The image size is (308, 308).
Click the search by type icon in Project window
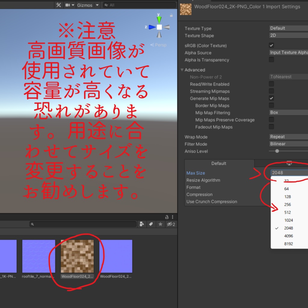click(142, 224)
